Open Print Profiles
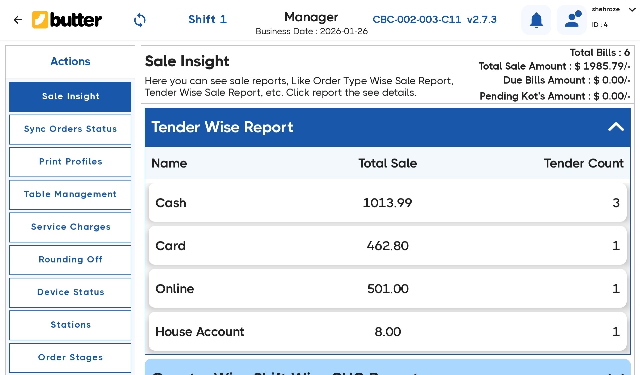Viewport: 640px width, 375px height. [70, 162]
